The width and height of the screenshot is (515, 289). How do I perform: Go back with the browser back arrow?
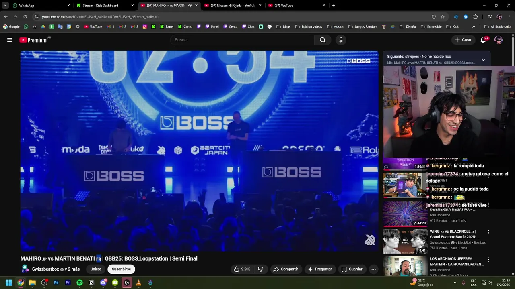click(x=6, y=17)
